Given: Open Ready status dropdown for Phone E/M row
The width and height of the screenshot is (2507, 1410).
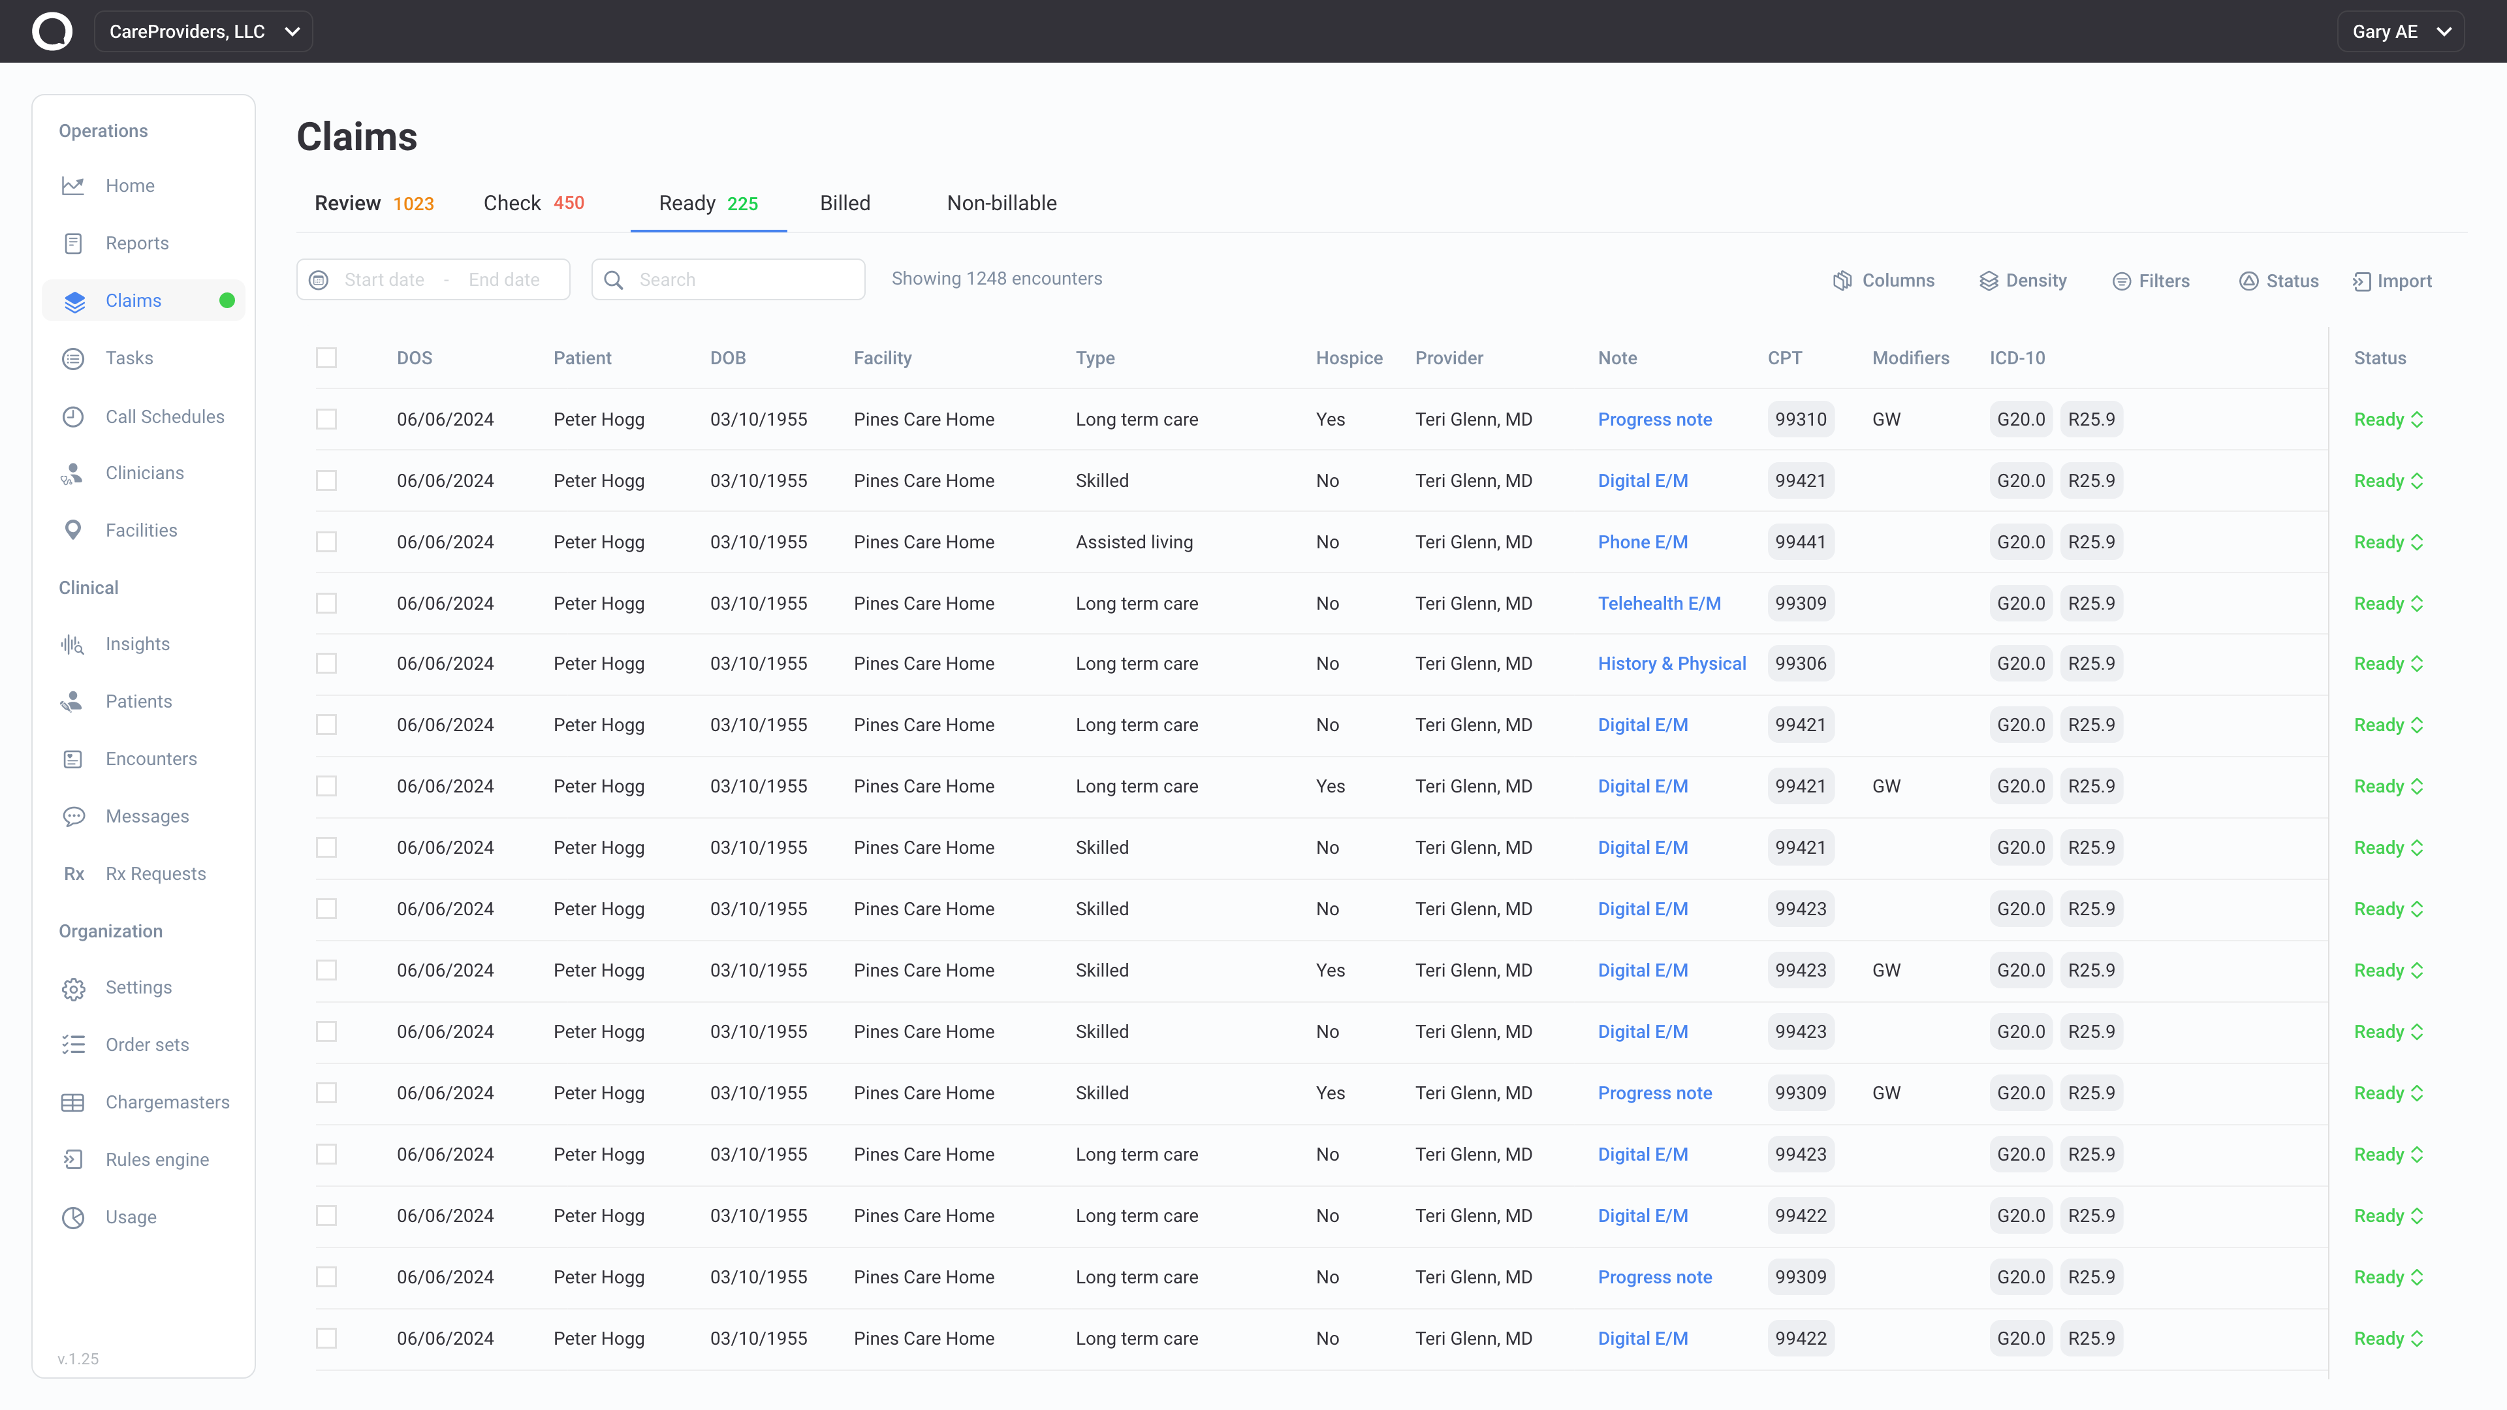Looking at the screenshot, I should pyautogui.click(x=2388, y=542).
